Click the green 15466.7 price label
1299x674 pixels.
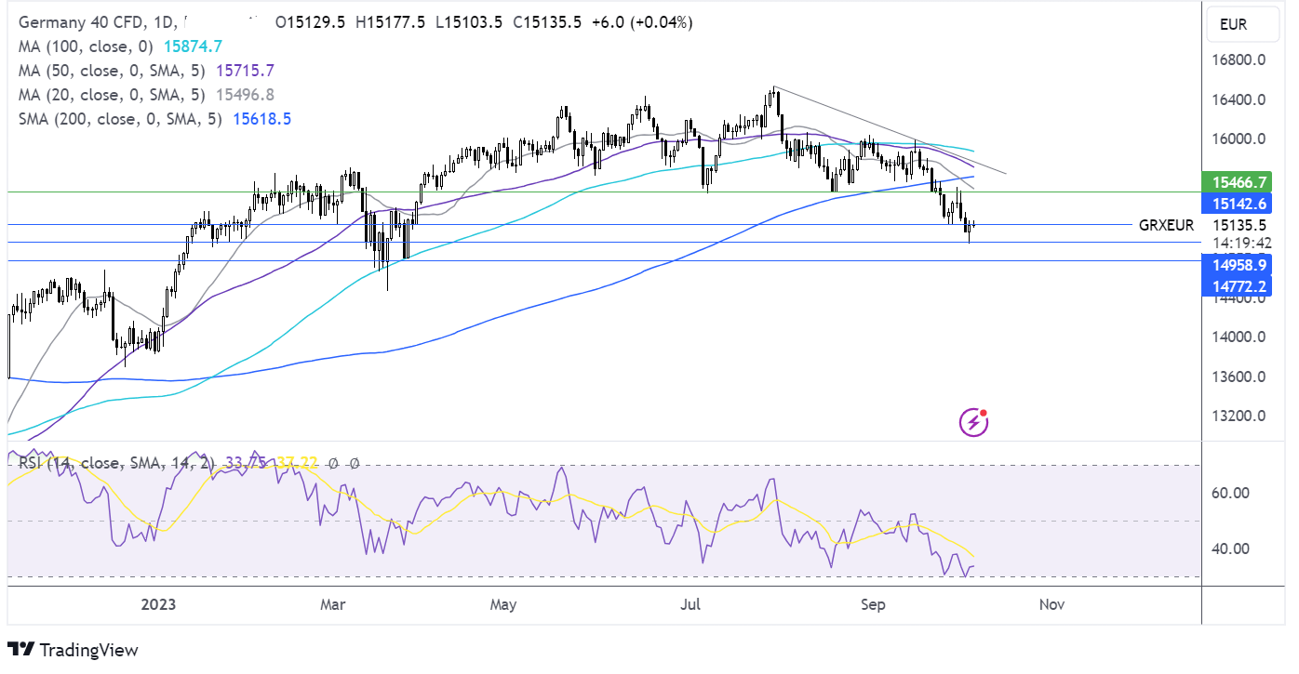tap(1237, 182)
